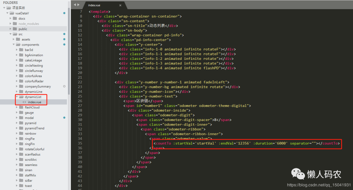Click the folder icon beside gauge
The height and width of the screenshot is (190, 353).
(x=21, y=113)
